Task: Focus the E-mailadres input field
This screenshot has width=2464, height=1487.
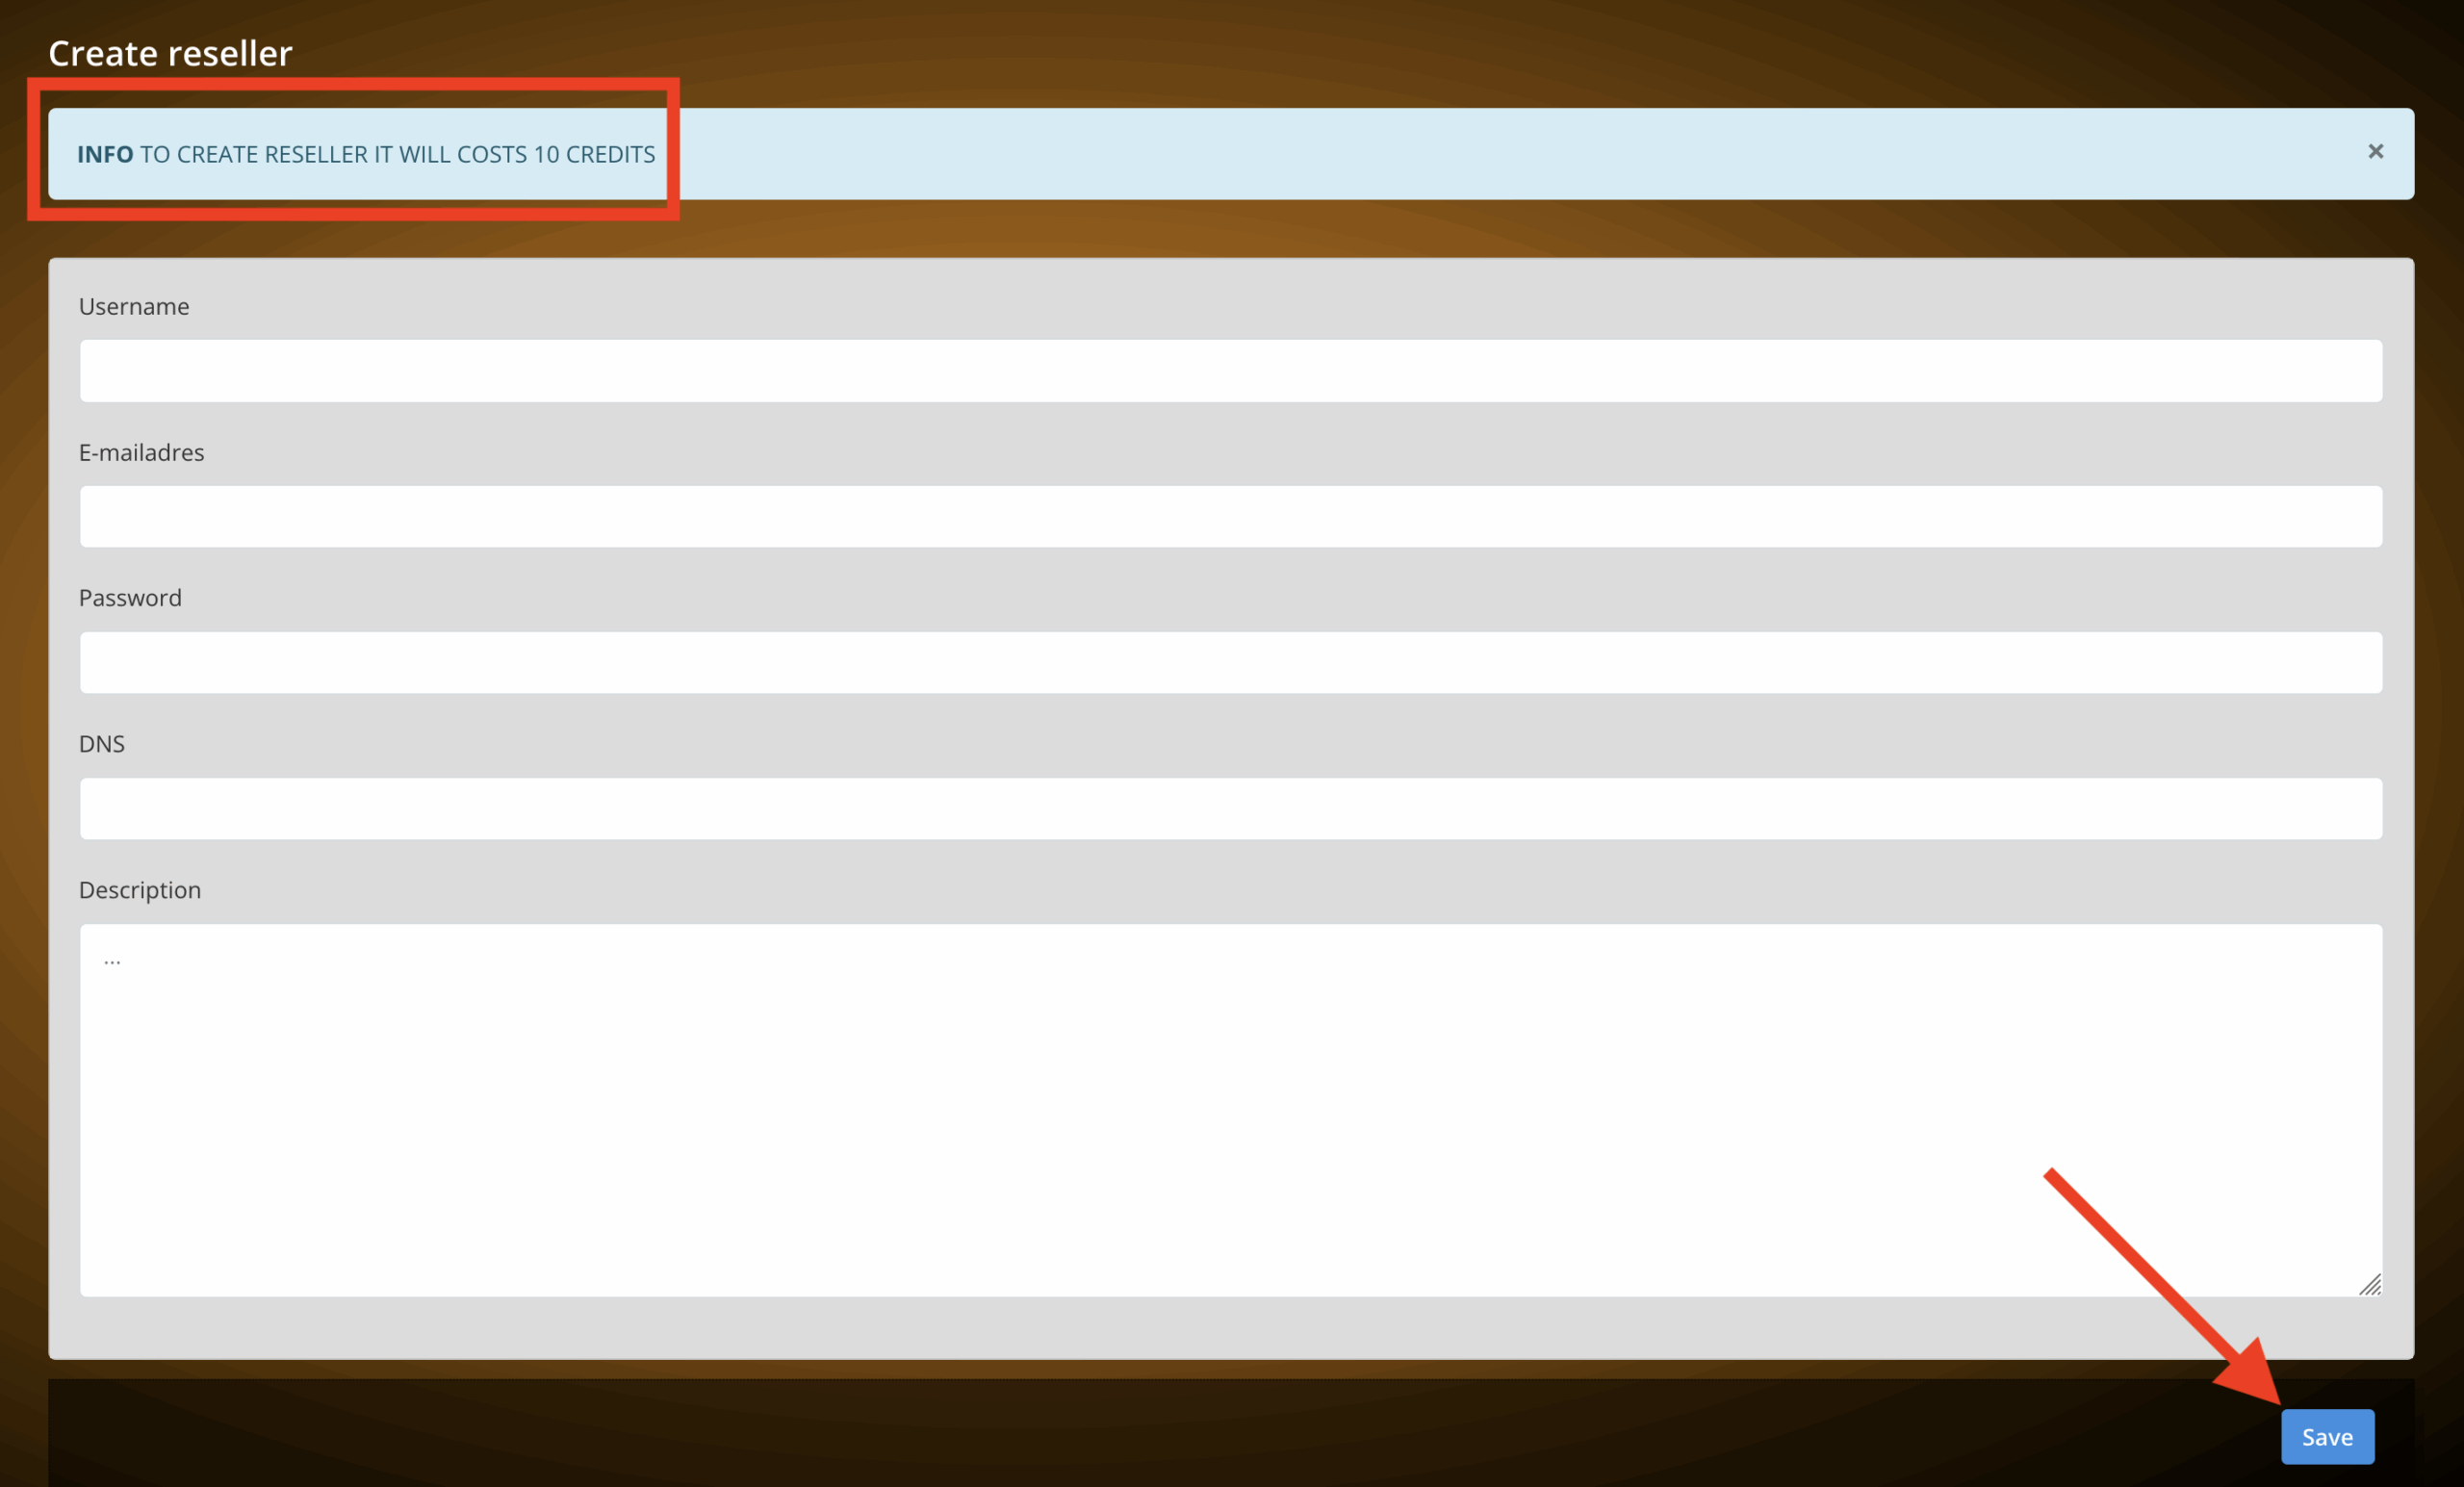Action: coord(1231,517)
